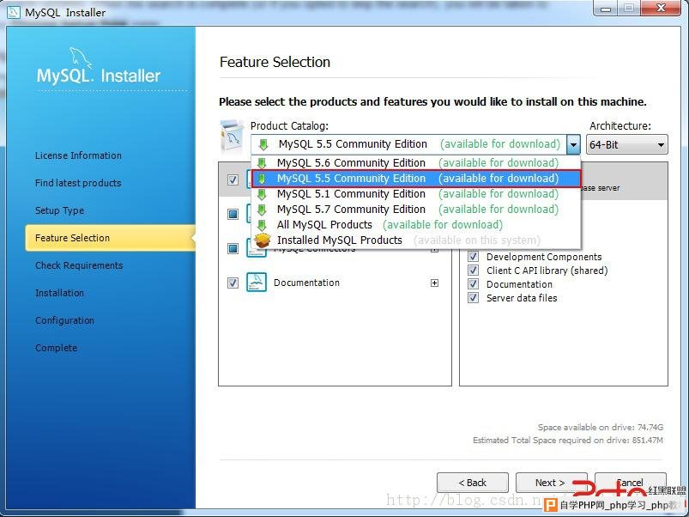
Task: Choose MySQL 5.6 Community Edition from list
Action: click(416, 163)
